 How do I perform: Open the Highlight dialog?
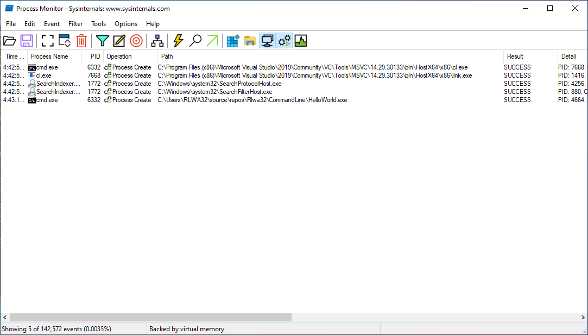(119, 40)
